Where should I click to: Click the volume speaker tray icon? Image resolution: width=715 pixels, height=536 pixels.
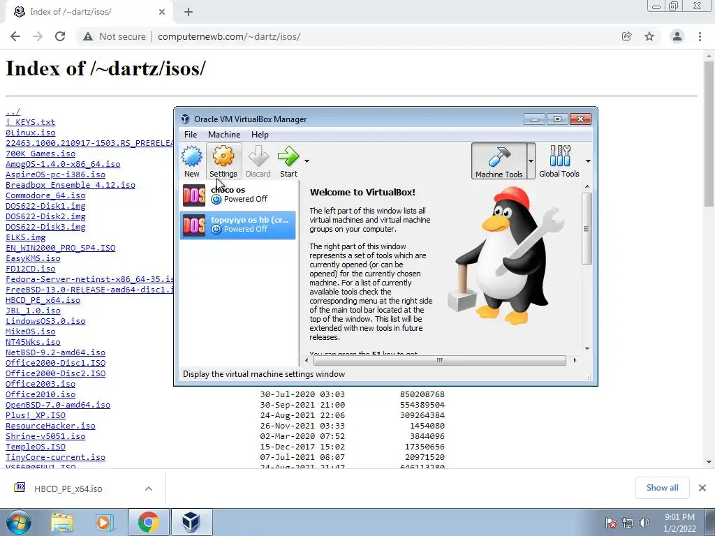tap(644, 523)
